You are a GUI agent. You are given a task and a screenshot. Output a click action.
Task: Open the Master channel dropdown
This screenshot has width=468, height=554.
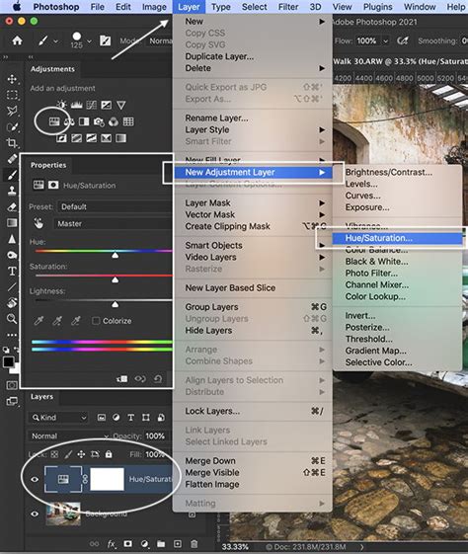tap(113, 223)
